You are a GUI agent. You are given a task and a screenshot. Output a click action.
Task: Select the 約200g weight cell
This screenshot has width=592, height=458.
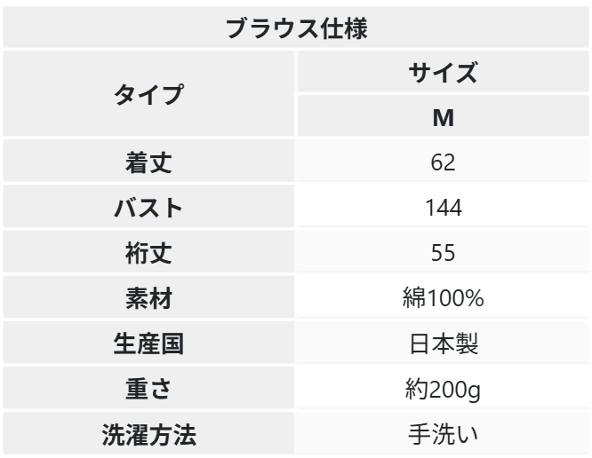click(443, 388)
